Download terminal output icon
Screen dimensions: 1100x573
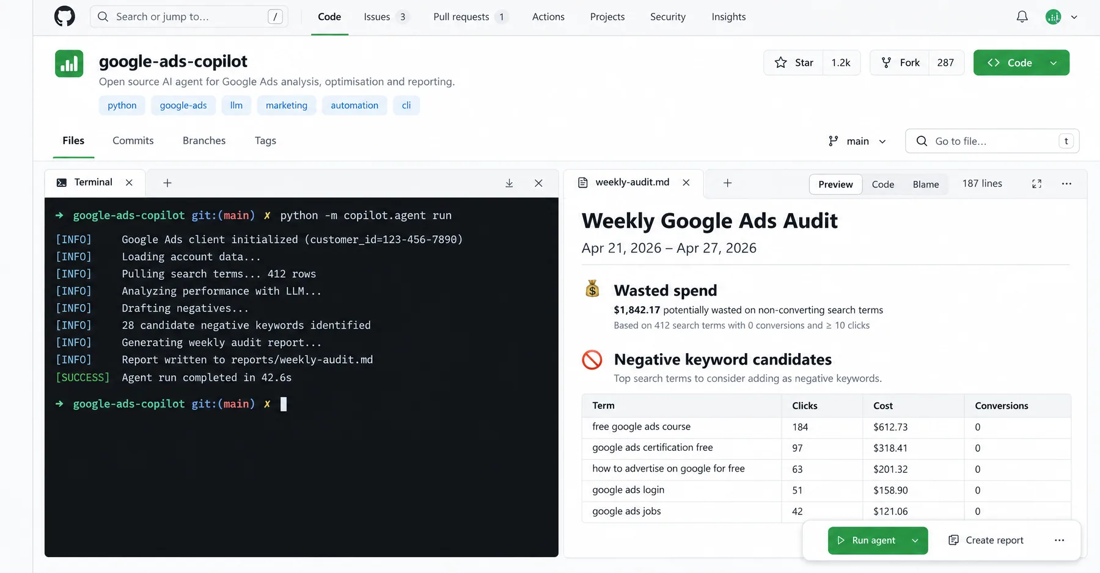(x=509, y=183)
